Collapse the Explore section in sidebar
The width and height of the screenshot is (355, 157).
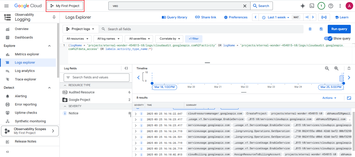(x=49, y=46)
